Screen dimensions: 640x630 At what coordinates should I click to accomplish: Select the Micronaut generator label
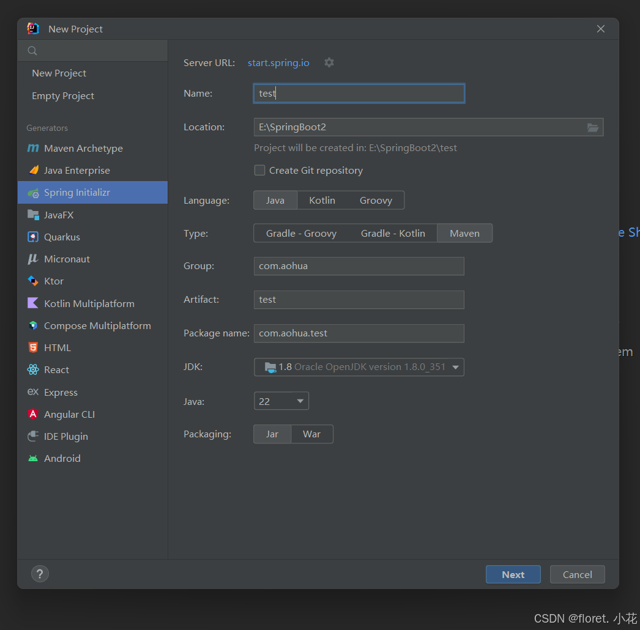pos(67,259)
